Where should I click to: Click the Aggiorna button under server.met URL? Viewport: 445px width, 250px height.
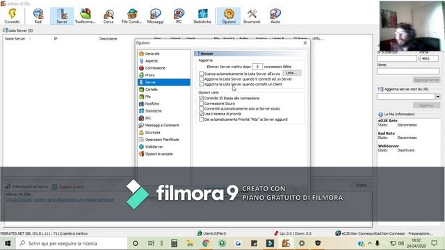[x=426, y=106]
